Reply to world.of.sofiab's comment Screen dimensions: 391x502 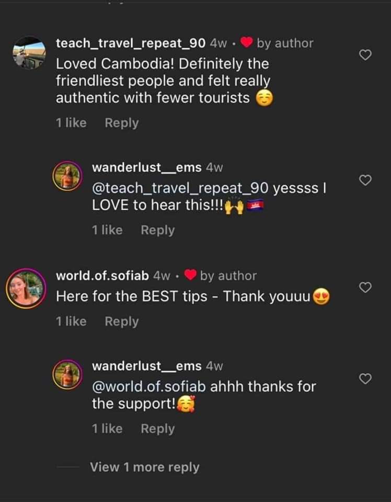[121, 322]
